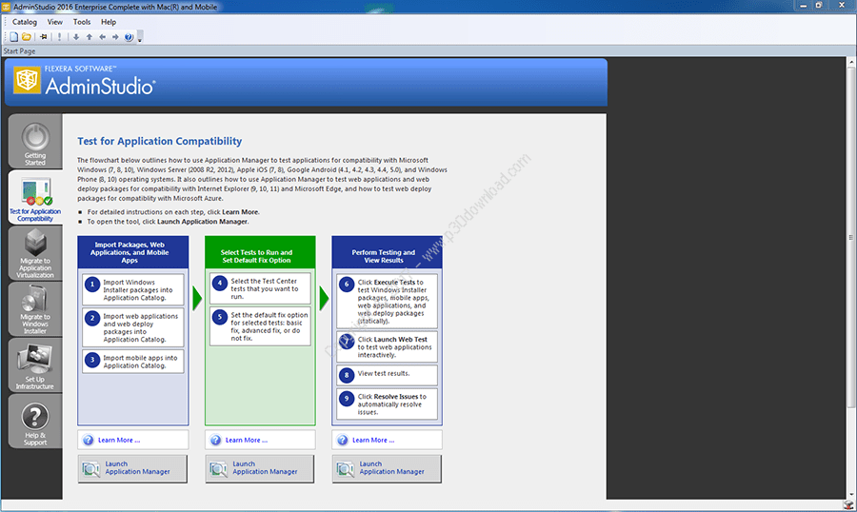Click the up arrow toolbar icon
Image resolution: width=857 pixels, height=512 pixels.
point(90,37)
